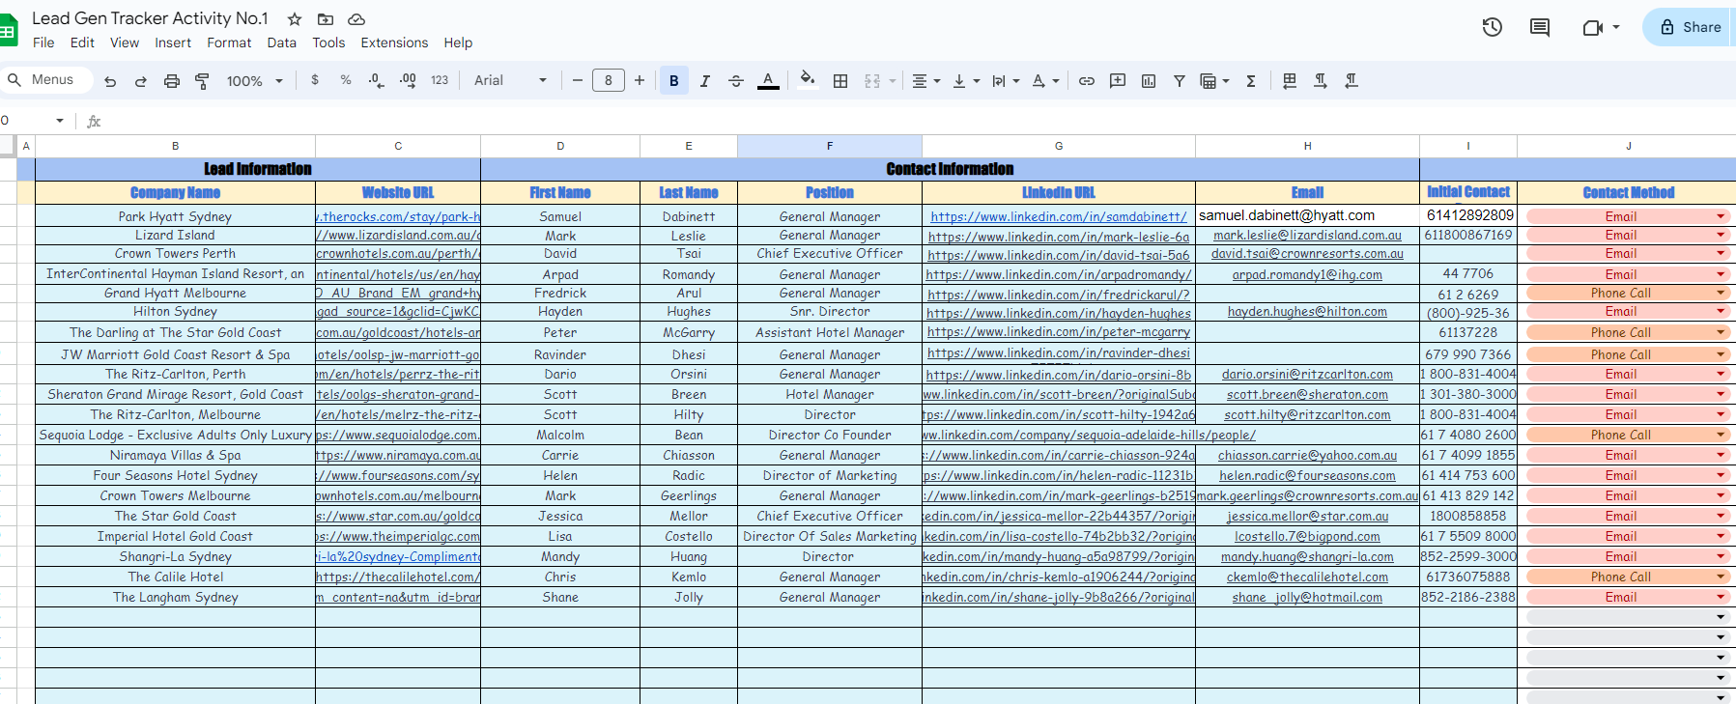Decrease decimal places

pyautogui.click(x=377, y=80)
